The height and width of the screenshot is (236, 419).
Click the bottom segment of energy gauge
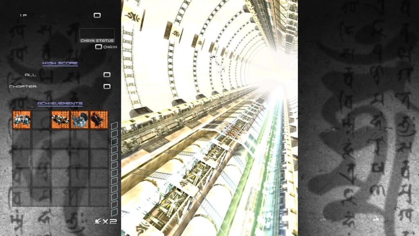[115, 212]
